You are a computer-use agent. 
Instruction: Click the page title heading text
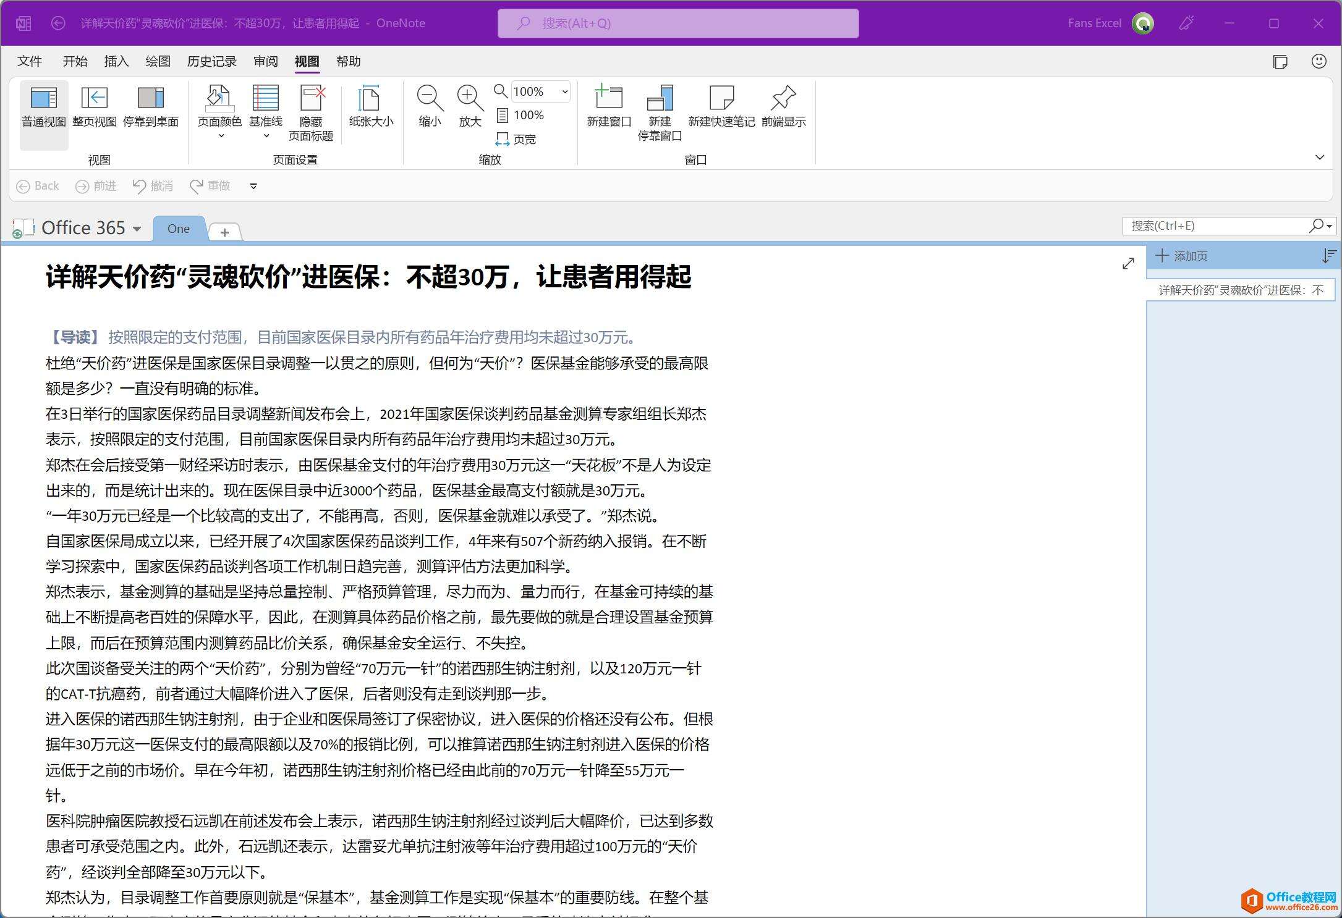(x=368, y=277)
